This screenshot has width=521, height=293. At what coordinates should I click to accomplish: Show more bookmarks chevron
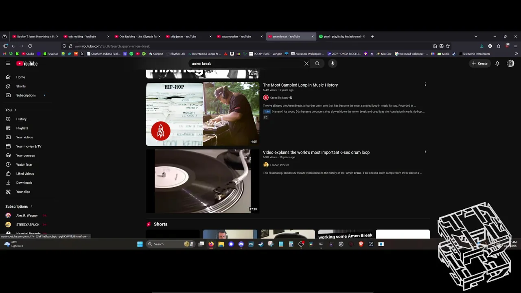[516, 54]
